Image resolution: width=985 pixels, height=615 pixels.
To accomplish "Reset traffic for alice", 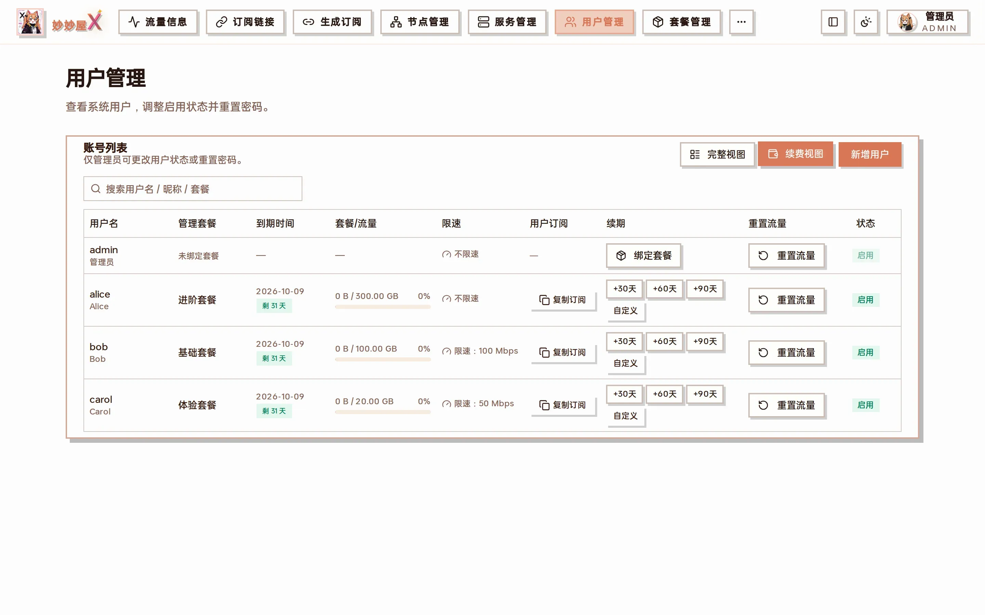I will pos(786,300).
